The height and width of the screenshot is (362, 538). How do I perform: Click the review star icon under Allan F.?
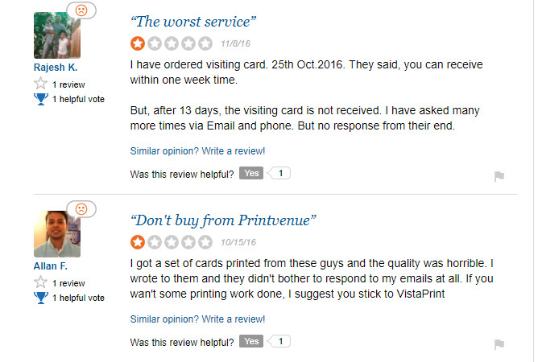40,282
